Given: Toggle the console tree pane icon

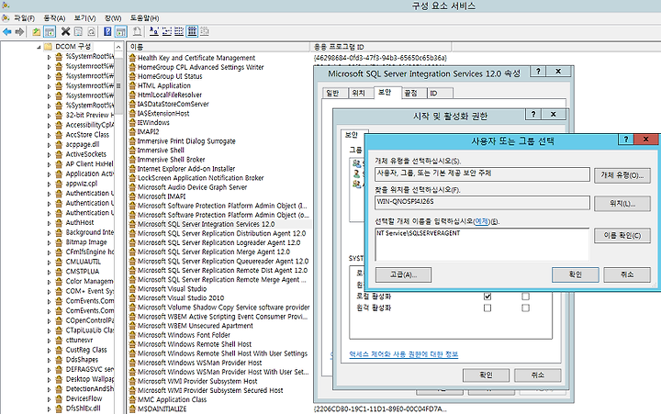Looking at the screenshot, I should (x=50, y=31).
